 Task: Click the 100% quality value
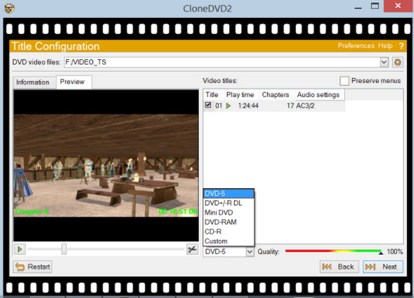[395, 252]
